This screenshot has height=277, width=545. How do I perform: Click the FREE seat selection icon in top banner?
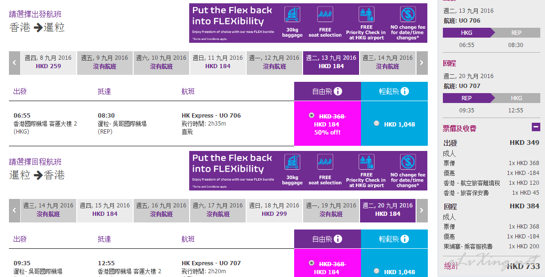click(325, 14)
